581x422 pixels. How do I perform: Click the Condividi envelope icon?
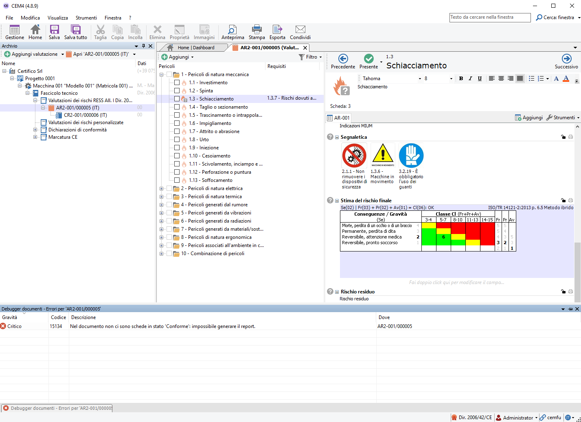[x=300, y=32]
